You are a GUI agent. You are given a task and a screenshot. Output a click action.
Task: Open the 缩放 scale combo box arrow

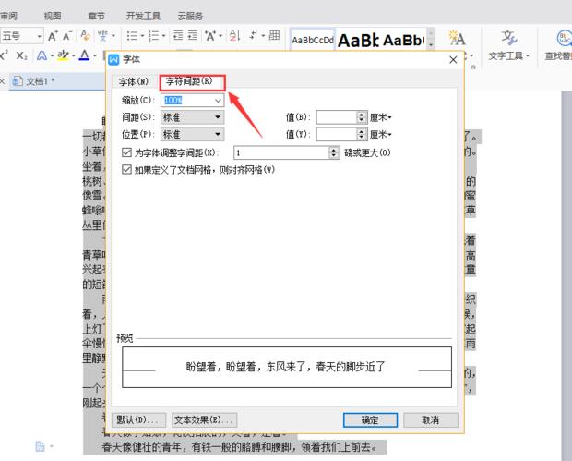218,101
